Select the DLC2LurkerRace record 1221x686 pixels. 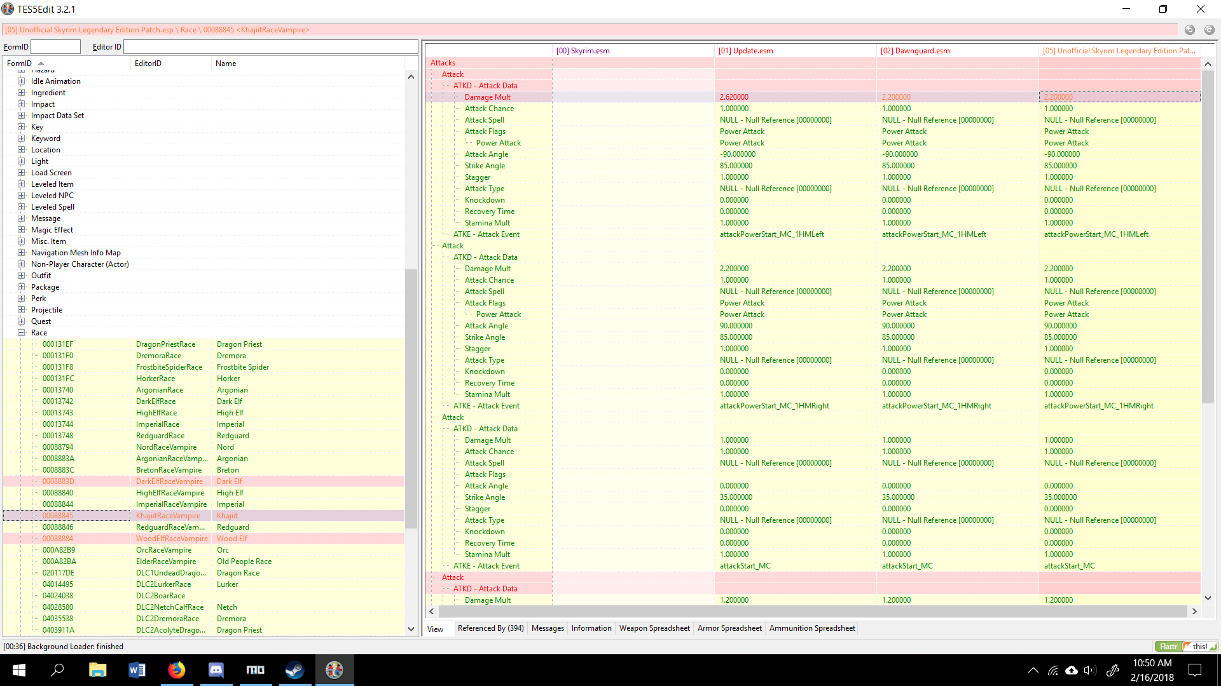(x=203, y=584)
